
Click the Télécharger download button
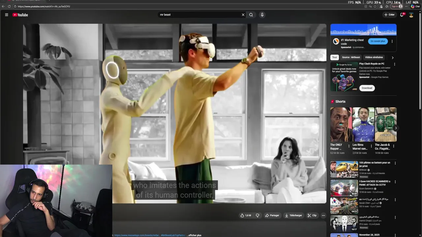click(x=293, y=215)
